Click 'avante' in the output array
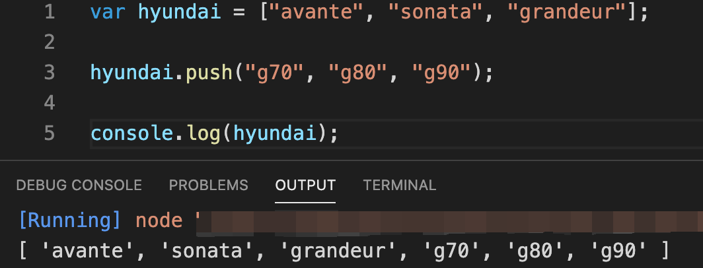 click(x=88, y=251)
